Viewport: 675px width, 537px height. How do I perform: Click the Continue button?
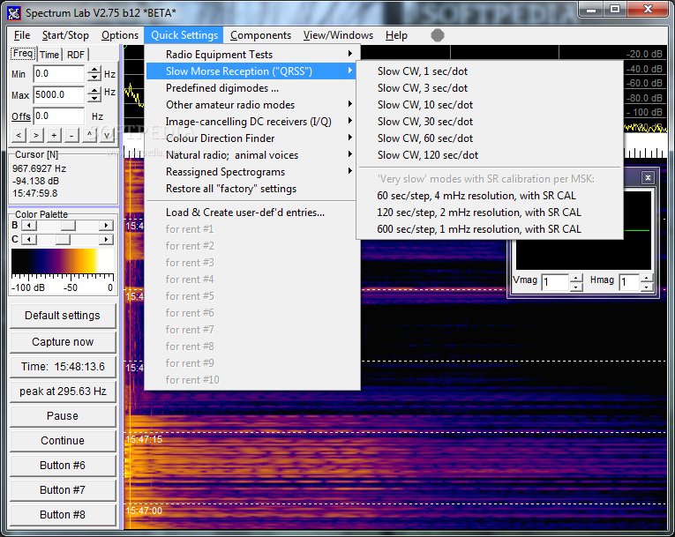click(x=63, y=441)
